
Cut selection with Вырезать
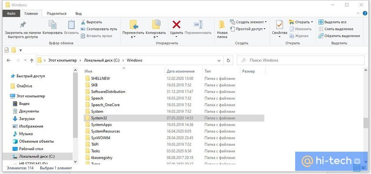tap(91, 22)
